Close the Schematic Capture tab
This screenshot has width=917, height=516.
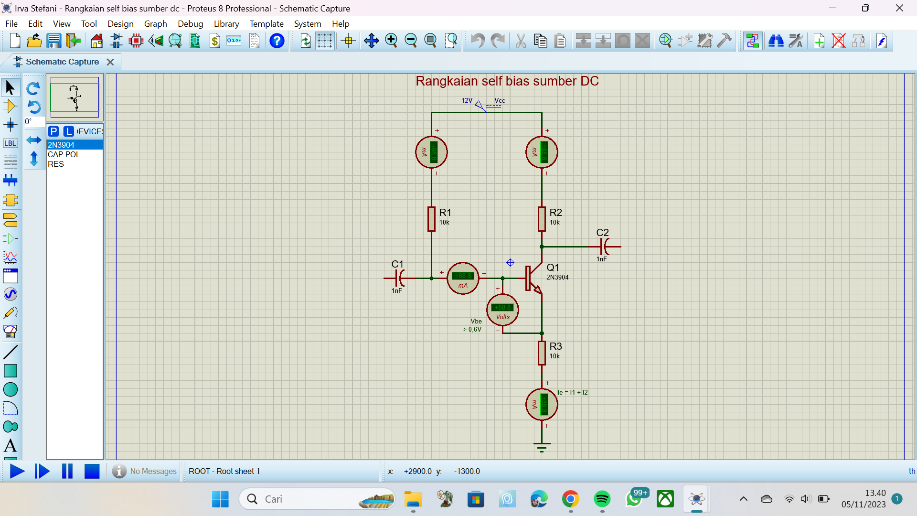point(110,62)
